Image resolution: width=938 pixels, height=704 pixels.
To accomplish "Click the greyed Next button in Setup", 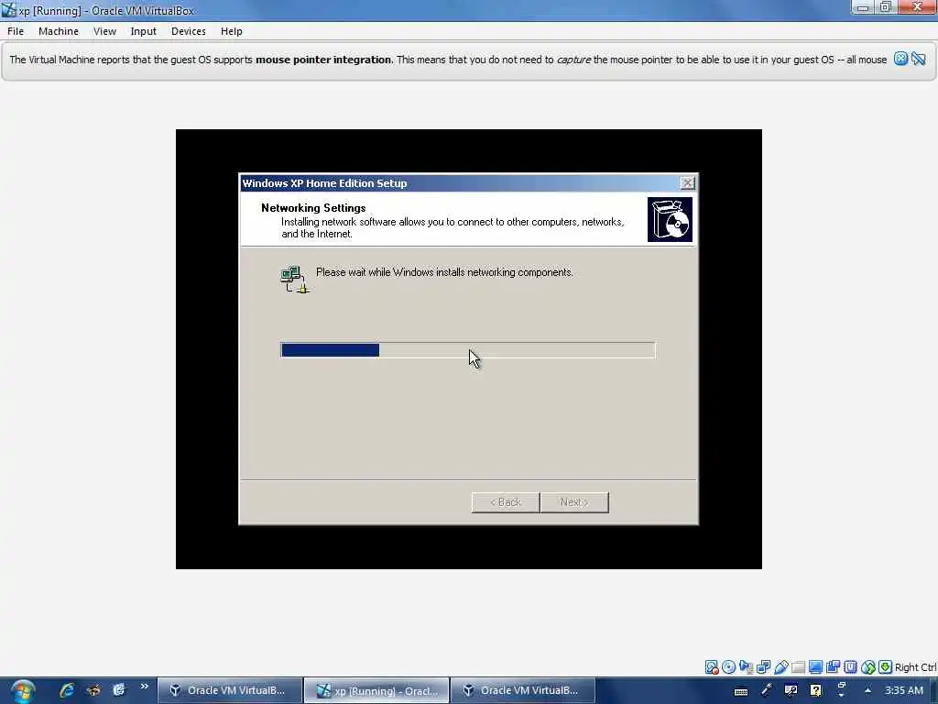I will coord(574,502).
